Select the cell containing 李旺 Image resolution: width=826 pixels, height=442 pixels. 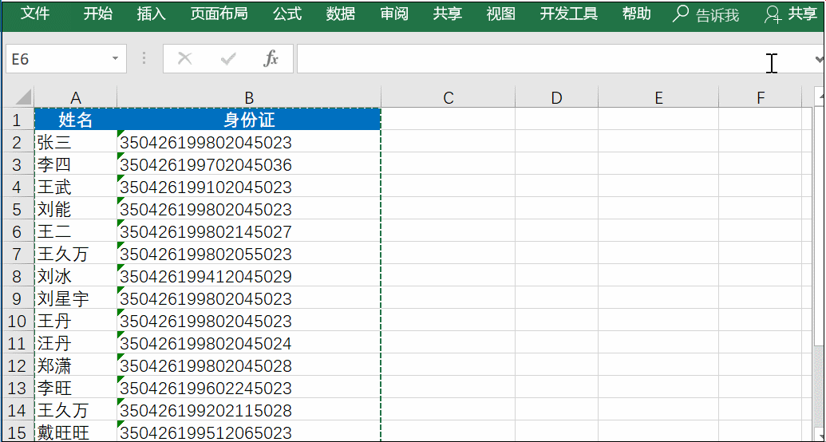click(x=75, y=388)
